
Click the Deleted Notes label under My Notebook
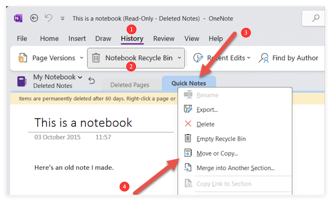click(53, 86)
